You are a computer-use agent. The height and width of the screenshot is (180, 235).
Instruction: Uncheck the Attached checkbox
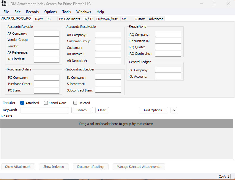pos(22,103)
